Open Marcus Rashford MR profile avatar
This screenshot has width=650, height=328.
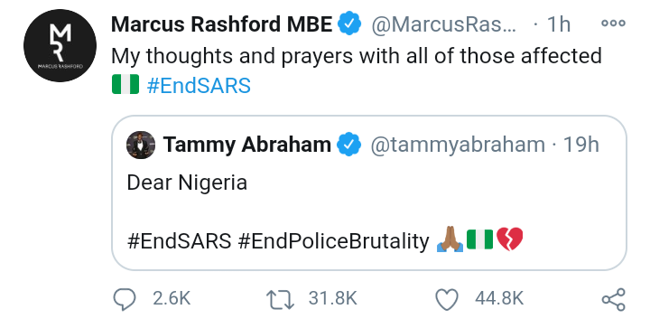click(60, 45)
